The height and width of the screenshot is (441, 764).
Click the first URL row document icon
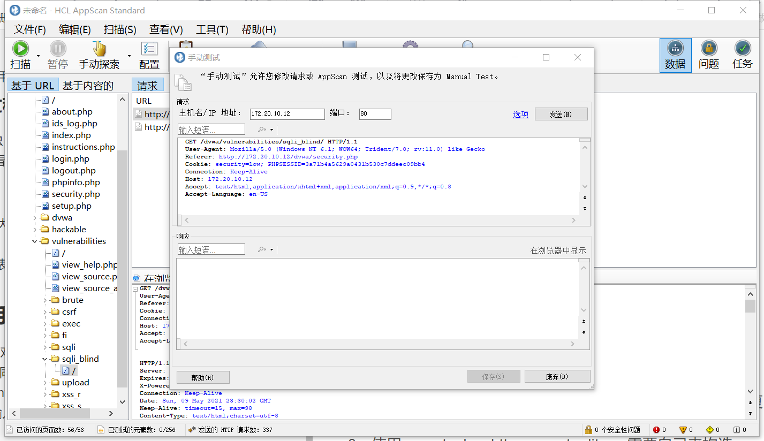(x=138, y=114)
